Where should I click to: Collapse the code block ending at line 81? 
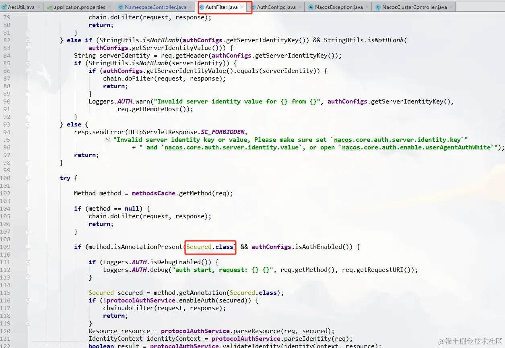tap(28, 33)
